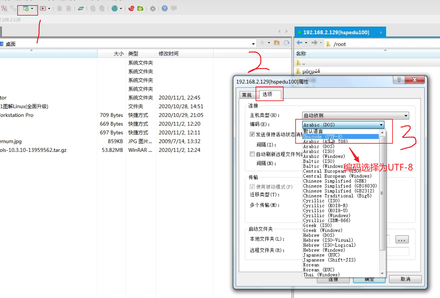Click encoding list scrollbar down arrow
This screenshot has width=440, height=298.
382,274
